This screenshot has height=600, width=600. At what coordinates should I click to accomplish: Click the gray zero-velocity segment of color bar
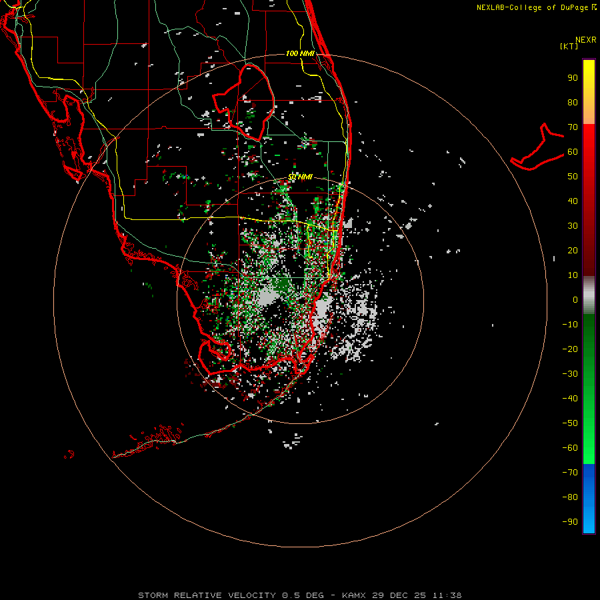point(589,295)
